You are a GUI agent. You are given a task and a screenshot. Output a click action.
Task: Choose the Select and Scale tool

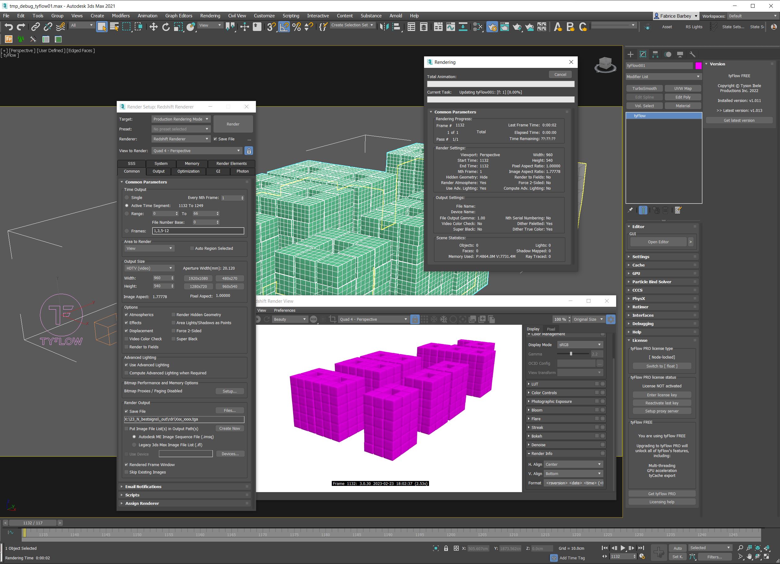[178, 27]
